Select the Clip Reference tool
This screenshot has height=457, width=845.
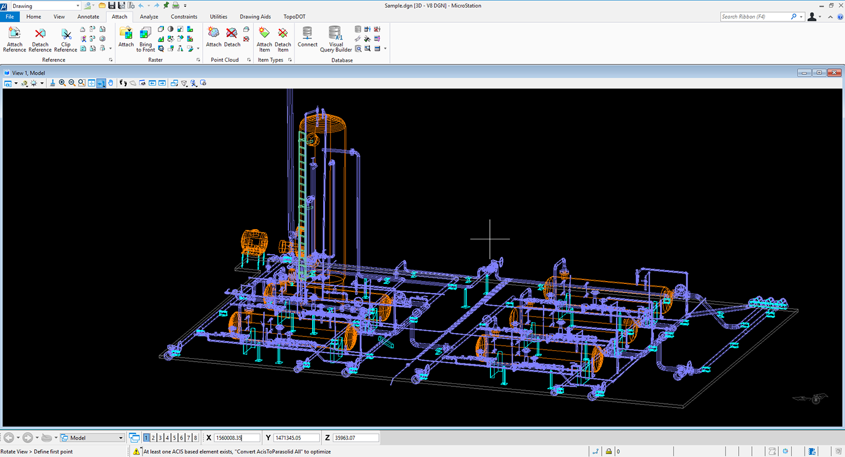66,39
